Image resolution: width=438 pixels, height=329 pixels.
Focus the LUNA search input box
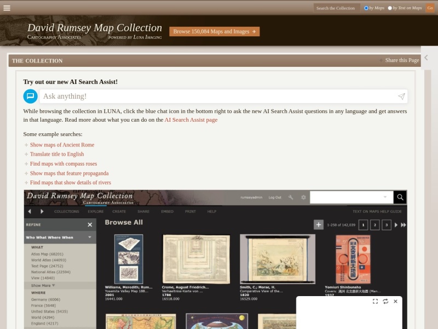pos(351,197)
